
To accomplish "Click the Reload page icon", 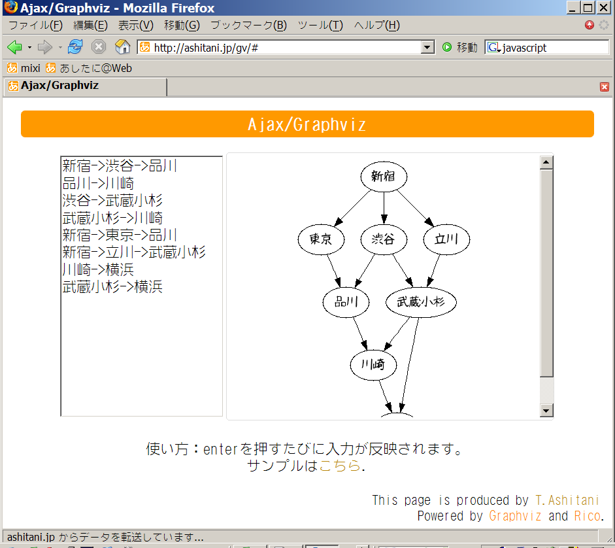I will (75, 47).
